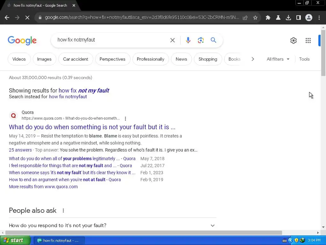Show hidden tray icons arrow
The image size is (326, 245).
pyautogui.click(x=290, y=240)
